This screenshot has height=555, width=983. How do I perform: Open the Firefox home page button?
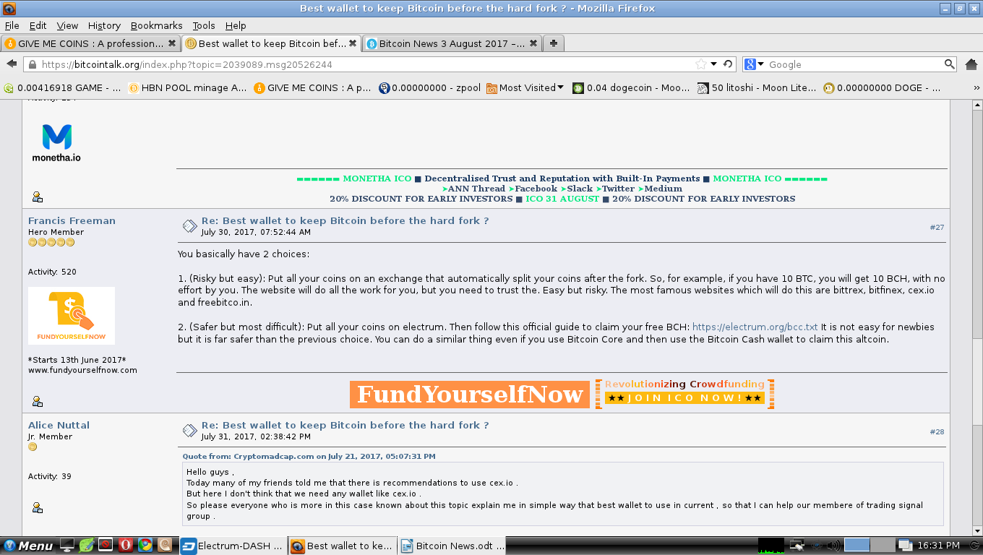[x=971, y=64]
